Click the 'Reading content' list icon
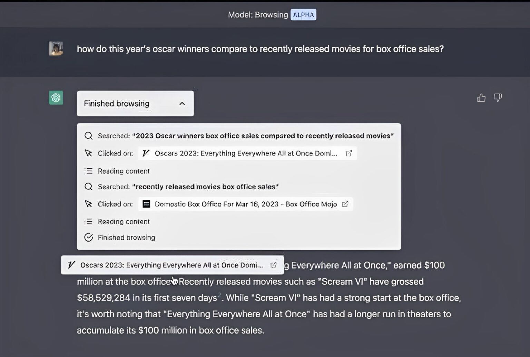The height and width of the screenshot is (357, 530). (x=89, y=171)
